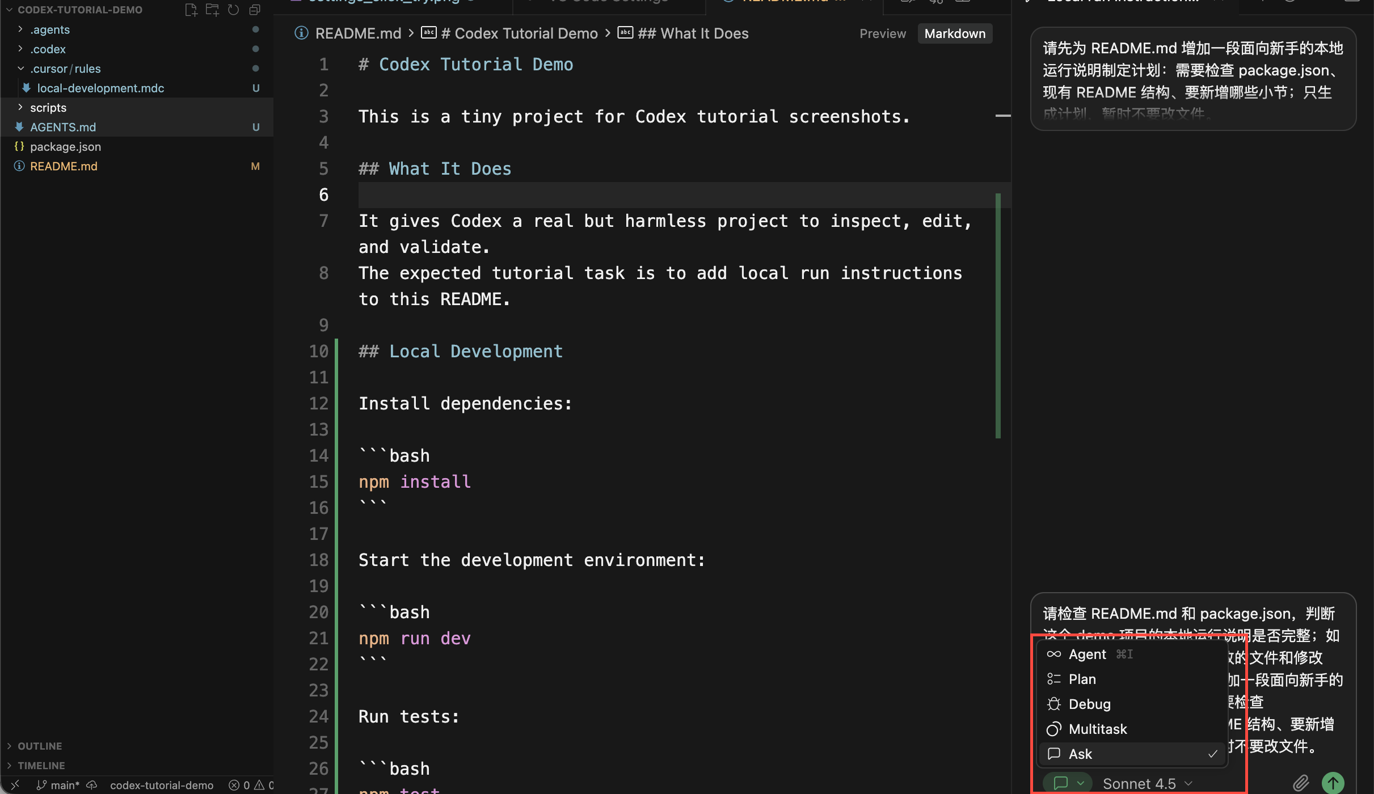Image resolution: width=1374 pixels, height=794 pixels.
Task: Click the paperclip attach icon in chat
Action: 1301,784
